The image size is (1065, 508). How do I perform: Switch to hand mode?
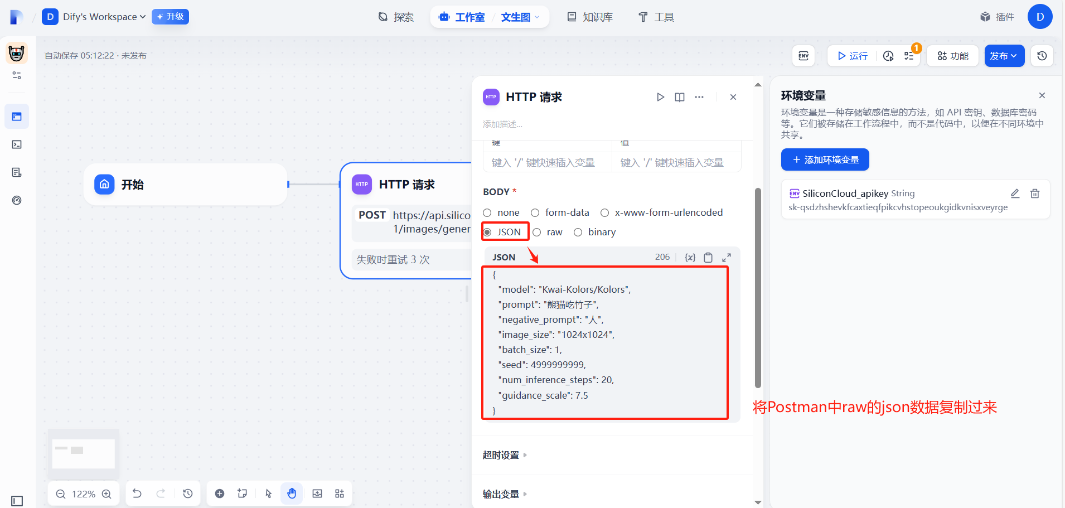click(292, 494)
